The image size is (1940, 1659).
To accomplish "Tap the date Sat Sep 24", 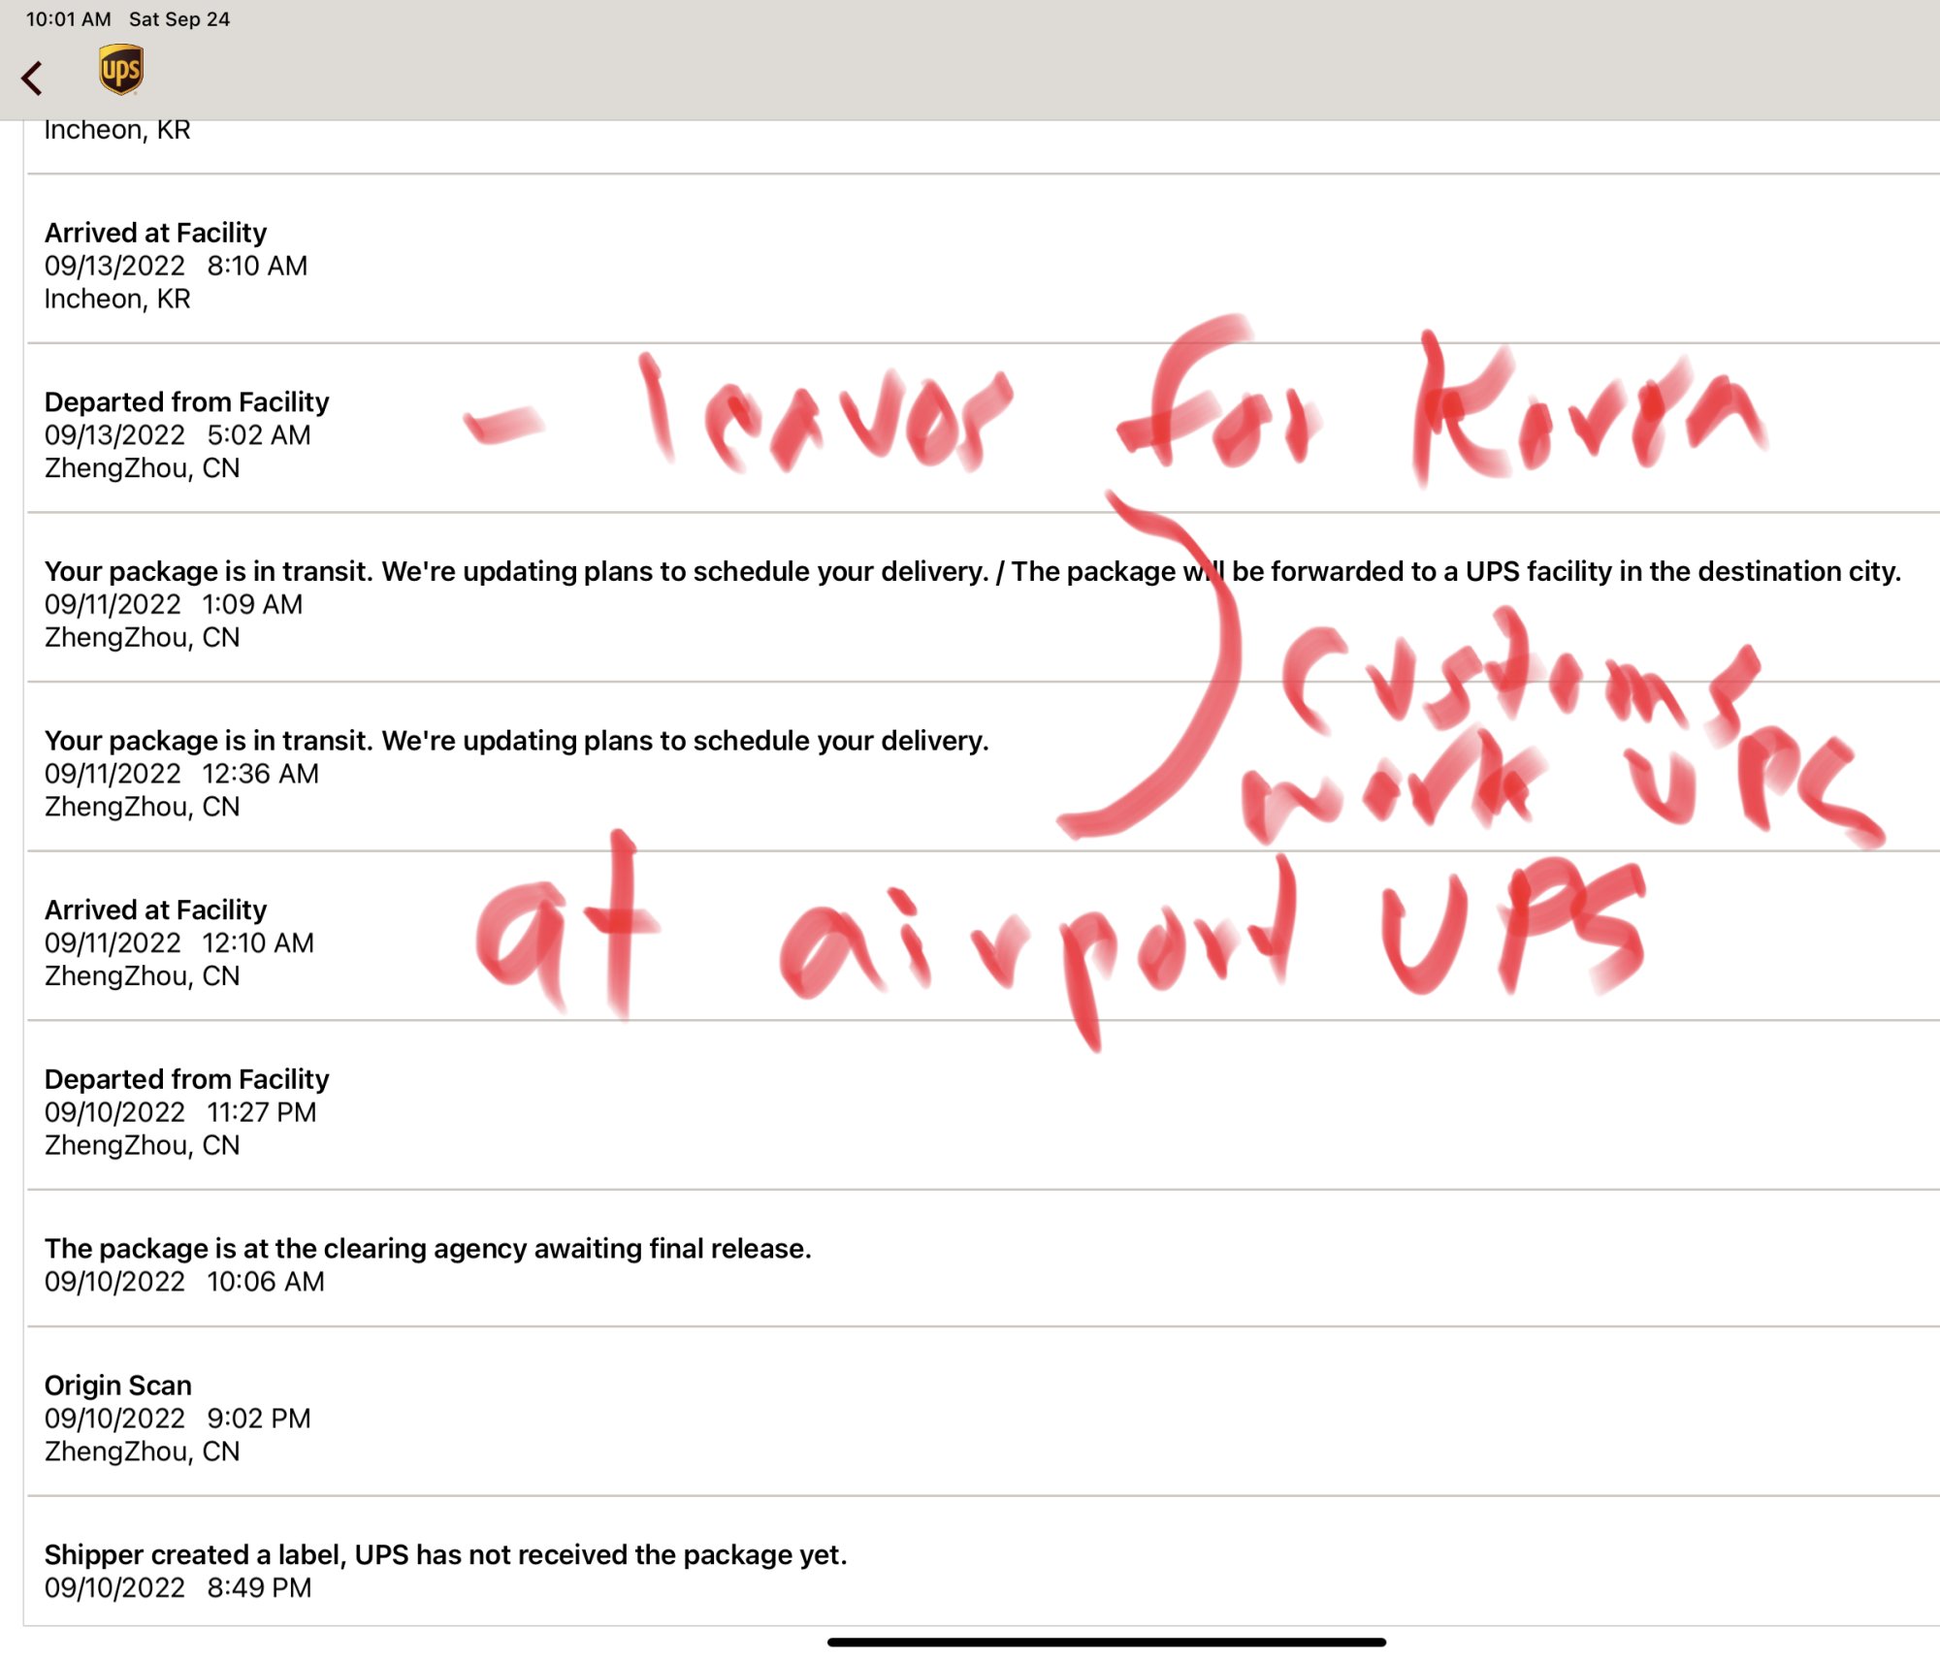I will pos(179,19).
